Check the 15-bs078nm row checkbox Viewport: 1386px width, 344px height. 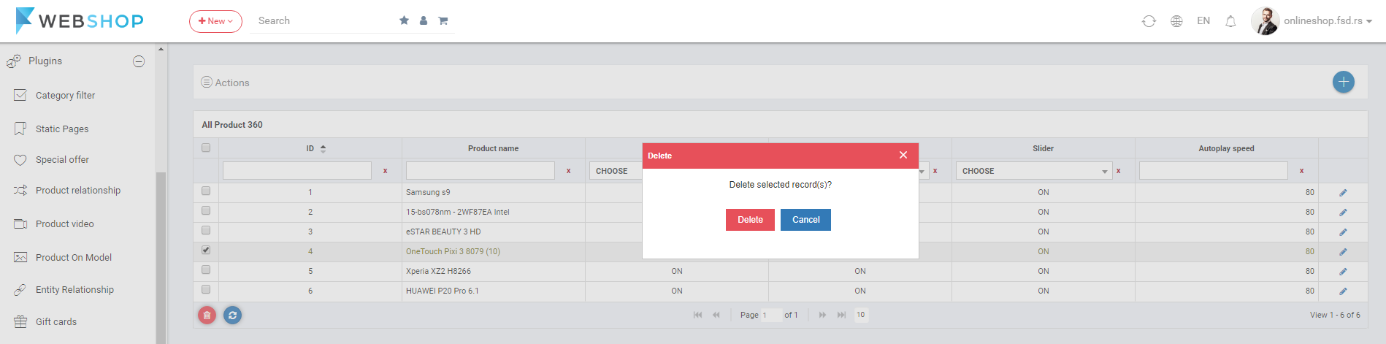point(206,210)
